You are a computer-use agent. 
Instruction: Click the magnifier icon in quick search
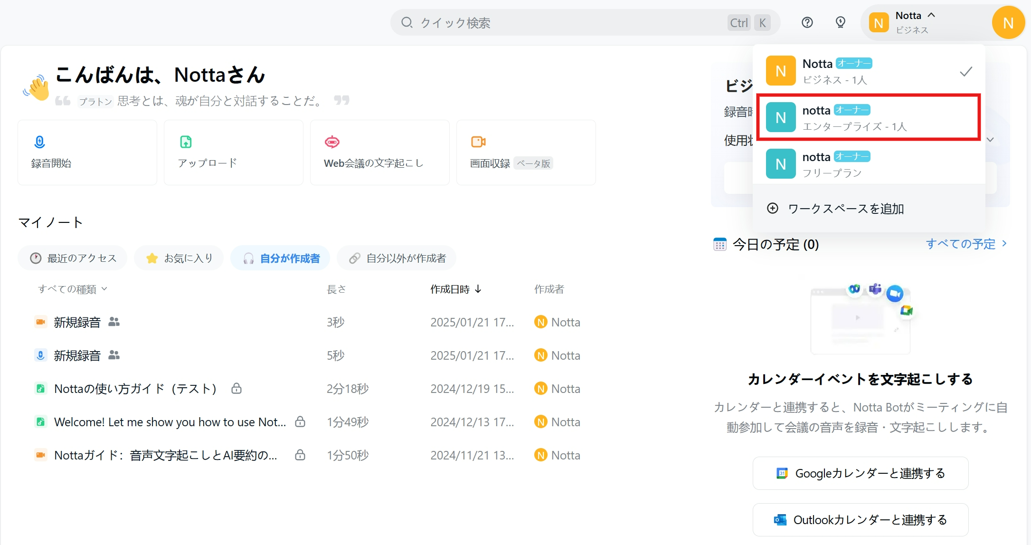point(407,22)
